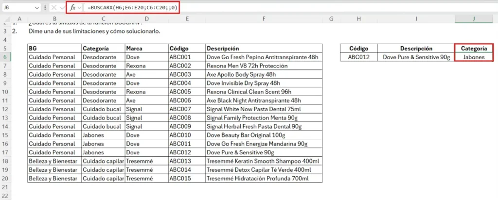
Task: Select column C header
Action: point(103,19)
